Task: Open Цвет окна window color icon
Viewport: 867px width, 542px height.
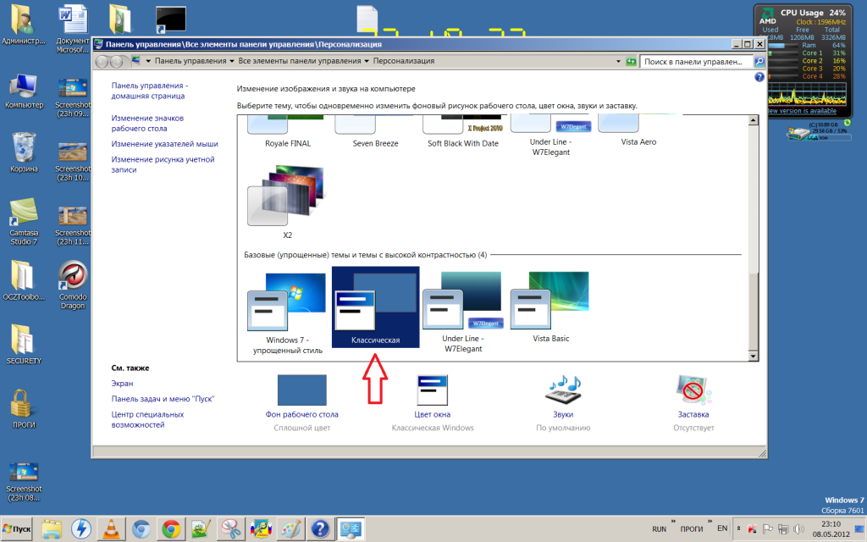Action: point(433,390)
